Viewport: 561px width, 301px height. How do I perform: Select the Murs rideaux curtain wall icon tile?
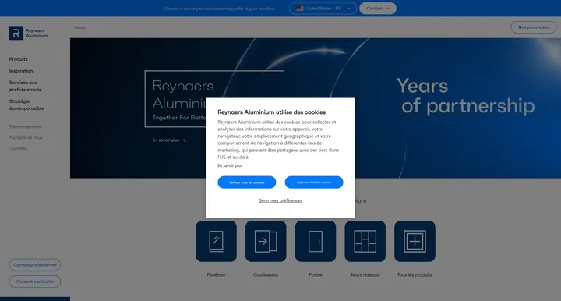pos(365,241)
